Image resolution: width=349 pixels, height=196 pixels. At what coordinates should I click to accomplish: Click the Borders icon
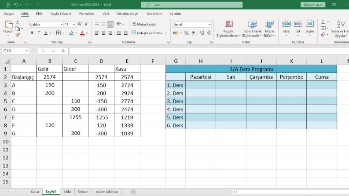point(59,33)
